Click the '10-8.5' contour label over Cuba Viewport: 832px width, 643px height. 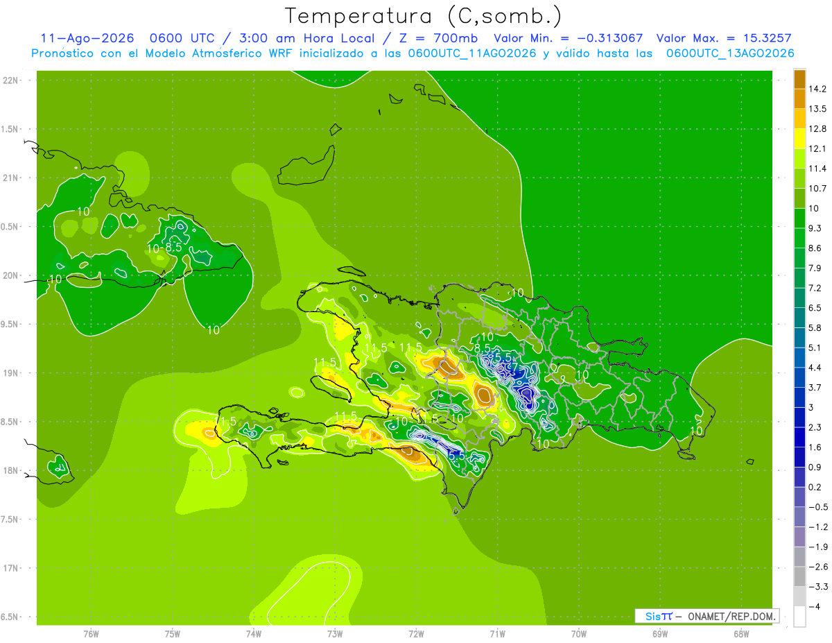[x=164, y=248]
